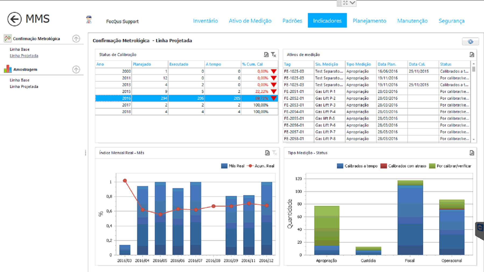Clear filter in Status de Calibração panel
Screen dimensions: 484x272
[274, 55]
